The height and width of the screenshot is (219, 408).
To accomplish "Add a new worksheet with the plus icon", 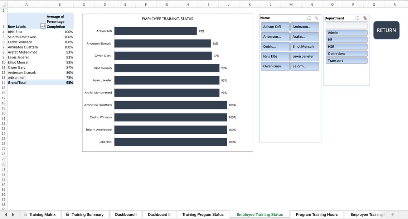I will tap(392, 214).
